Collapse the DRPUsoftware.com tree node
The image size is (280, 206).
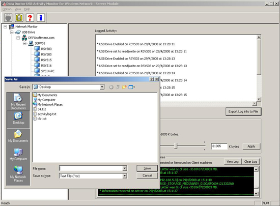pyautogui.click(x=18, y=38)
